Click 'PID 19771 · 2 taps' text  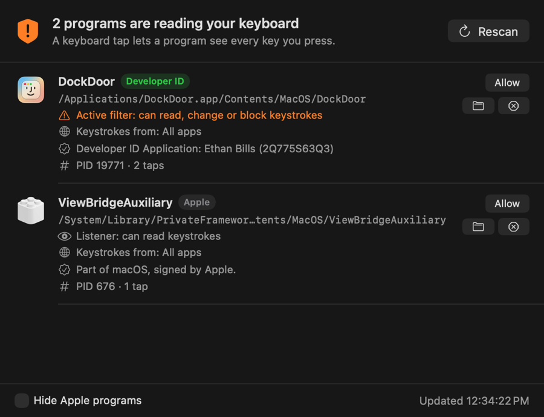tap(120, 166)
